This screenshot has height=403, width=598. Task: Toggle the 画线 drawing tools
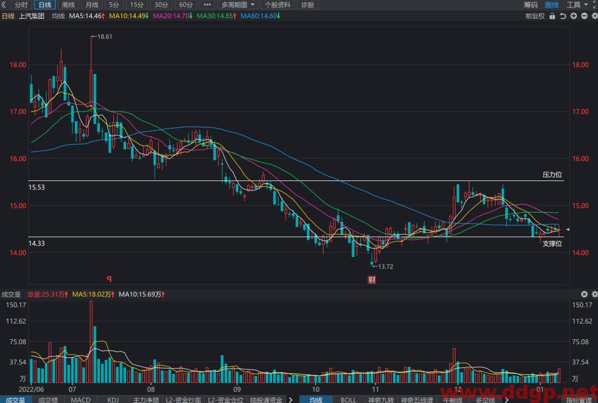click(551, 5)
